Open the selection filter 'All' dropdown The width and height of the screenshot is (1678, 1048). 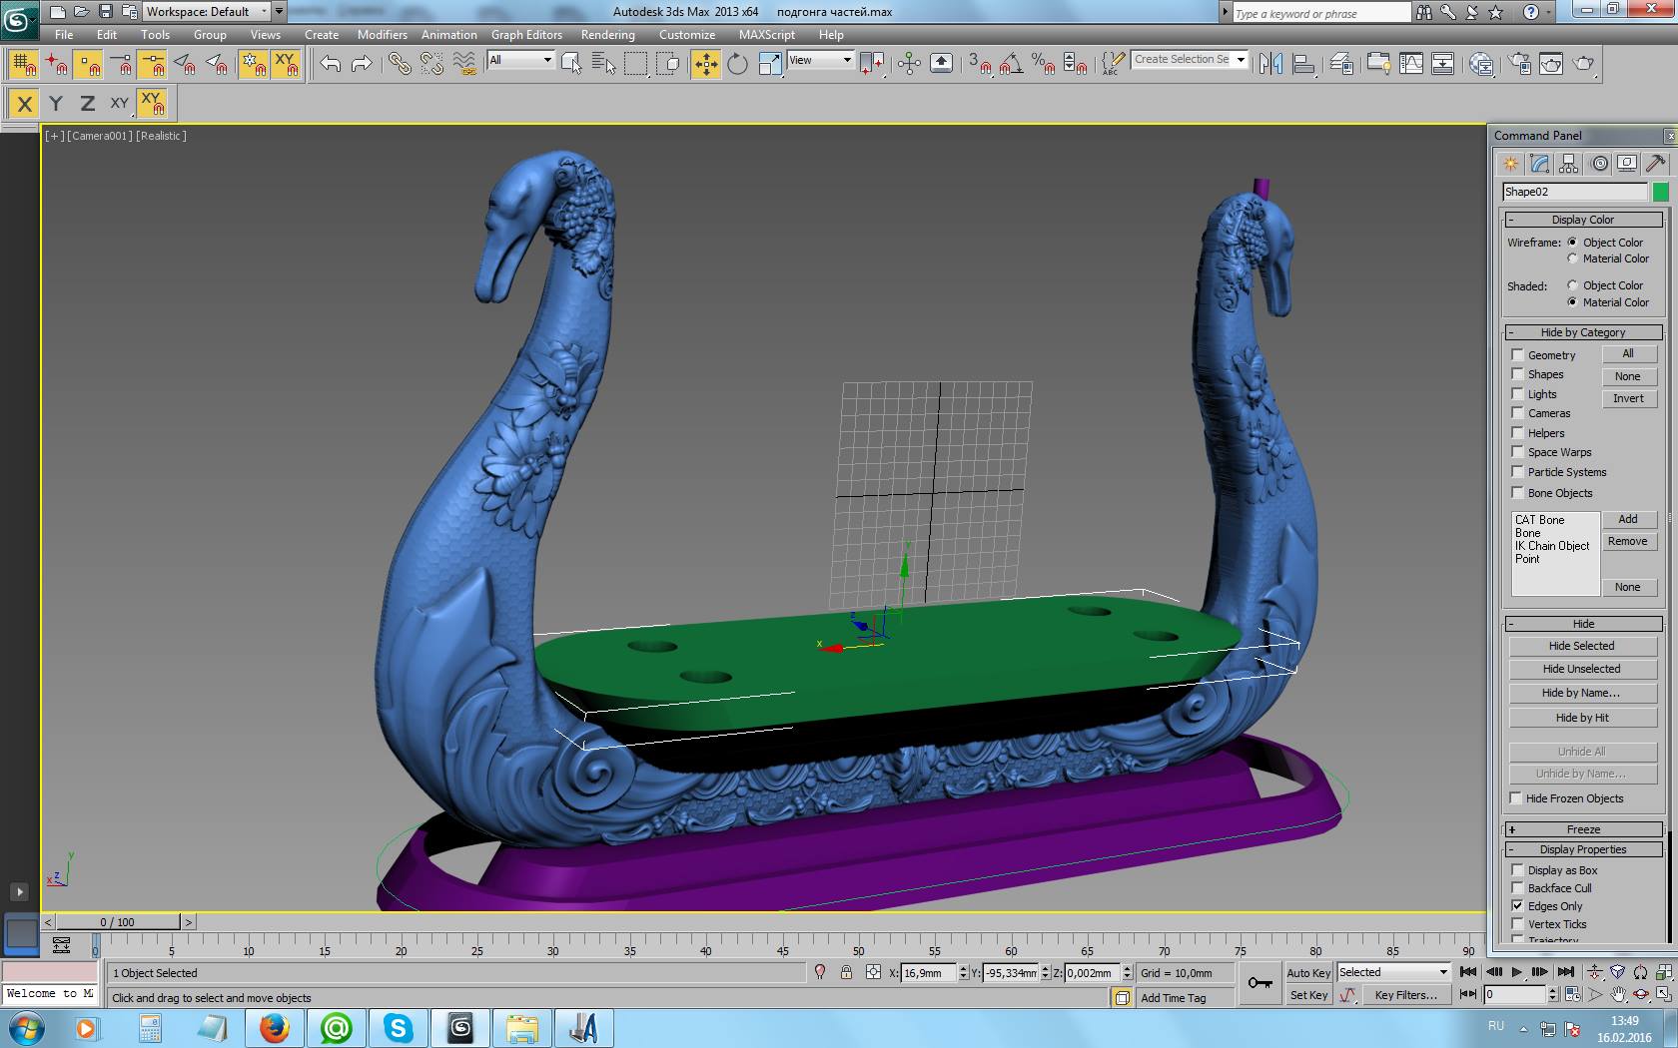pos(520,60)
